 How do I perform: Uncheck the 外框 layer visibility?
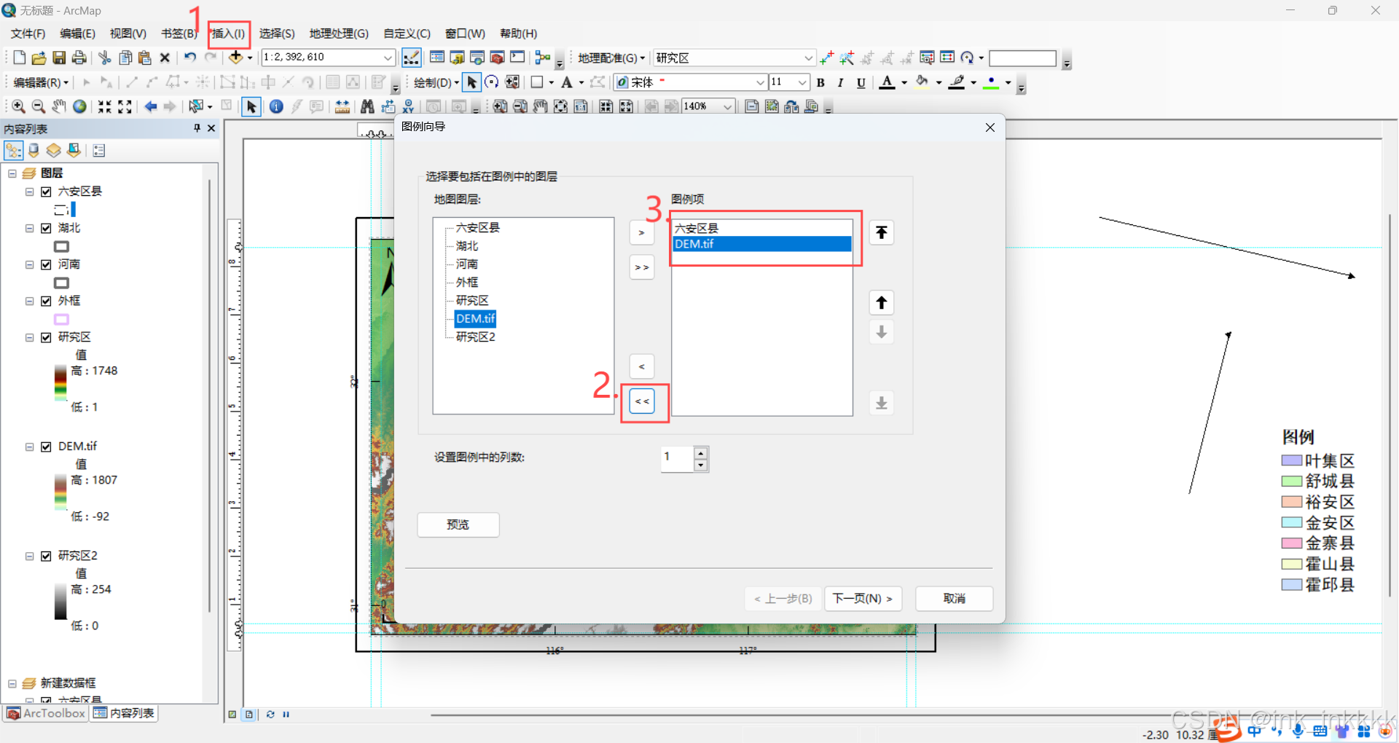point(46,301)
